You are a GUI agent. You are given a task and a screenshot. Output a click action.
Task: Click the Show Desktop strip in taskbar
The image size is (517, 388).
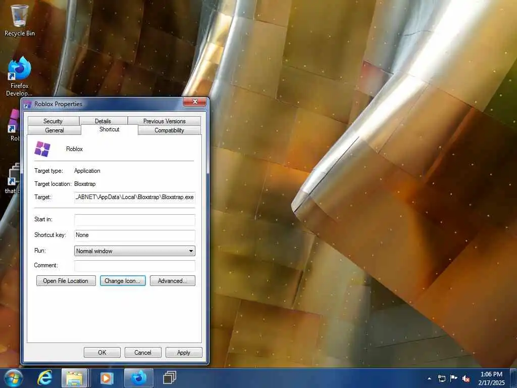click(x=513, y=378)
